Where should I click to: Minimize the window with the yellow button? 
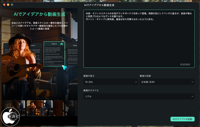[8, 5]
